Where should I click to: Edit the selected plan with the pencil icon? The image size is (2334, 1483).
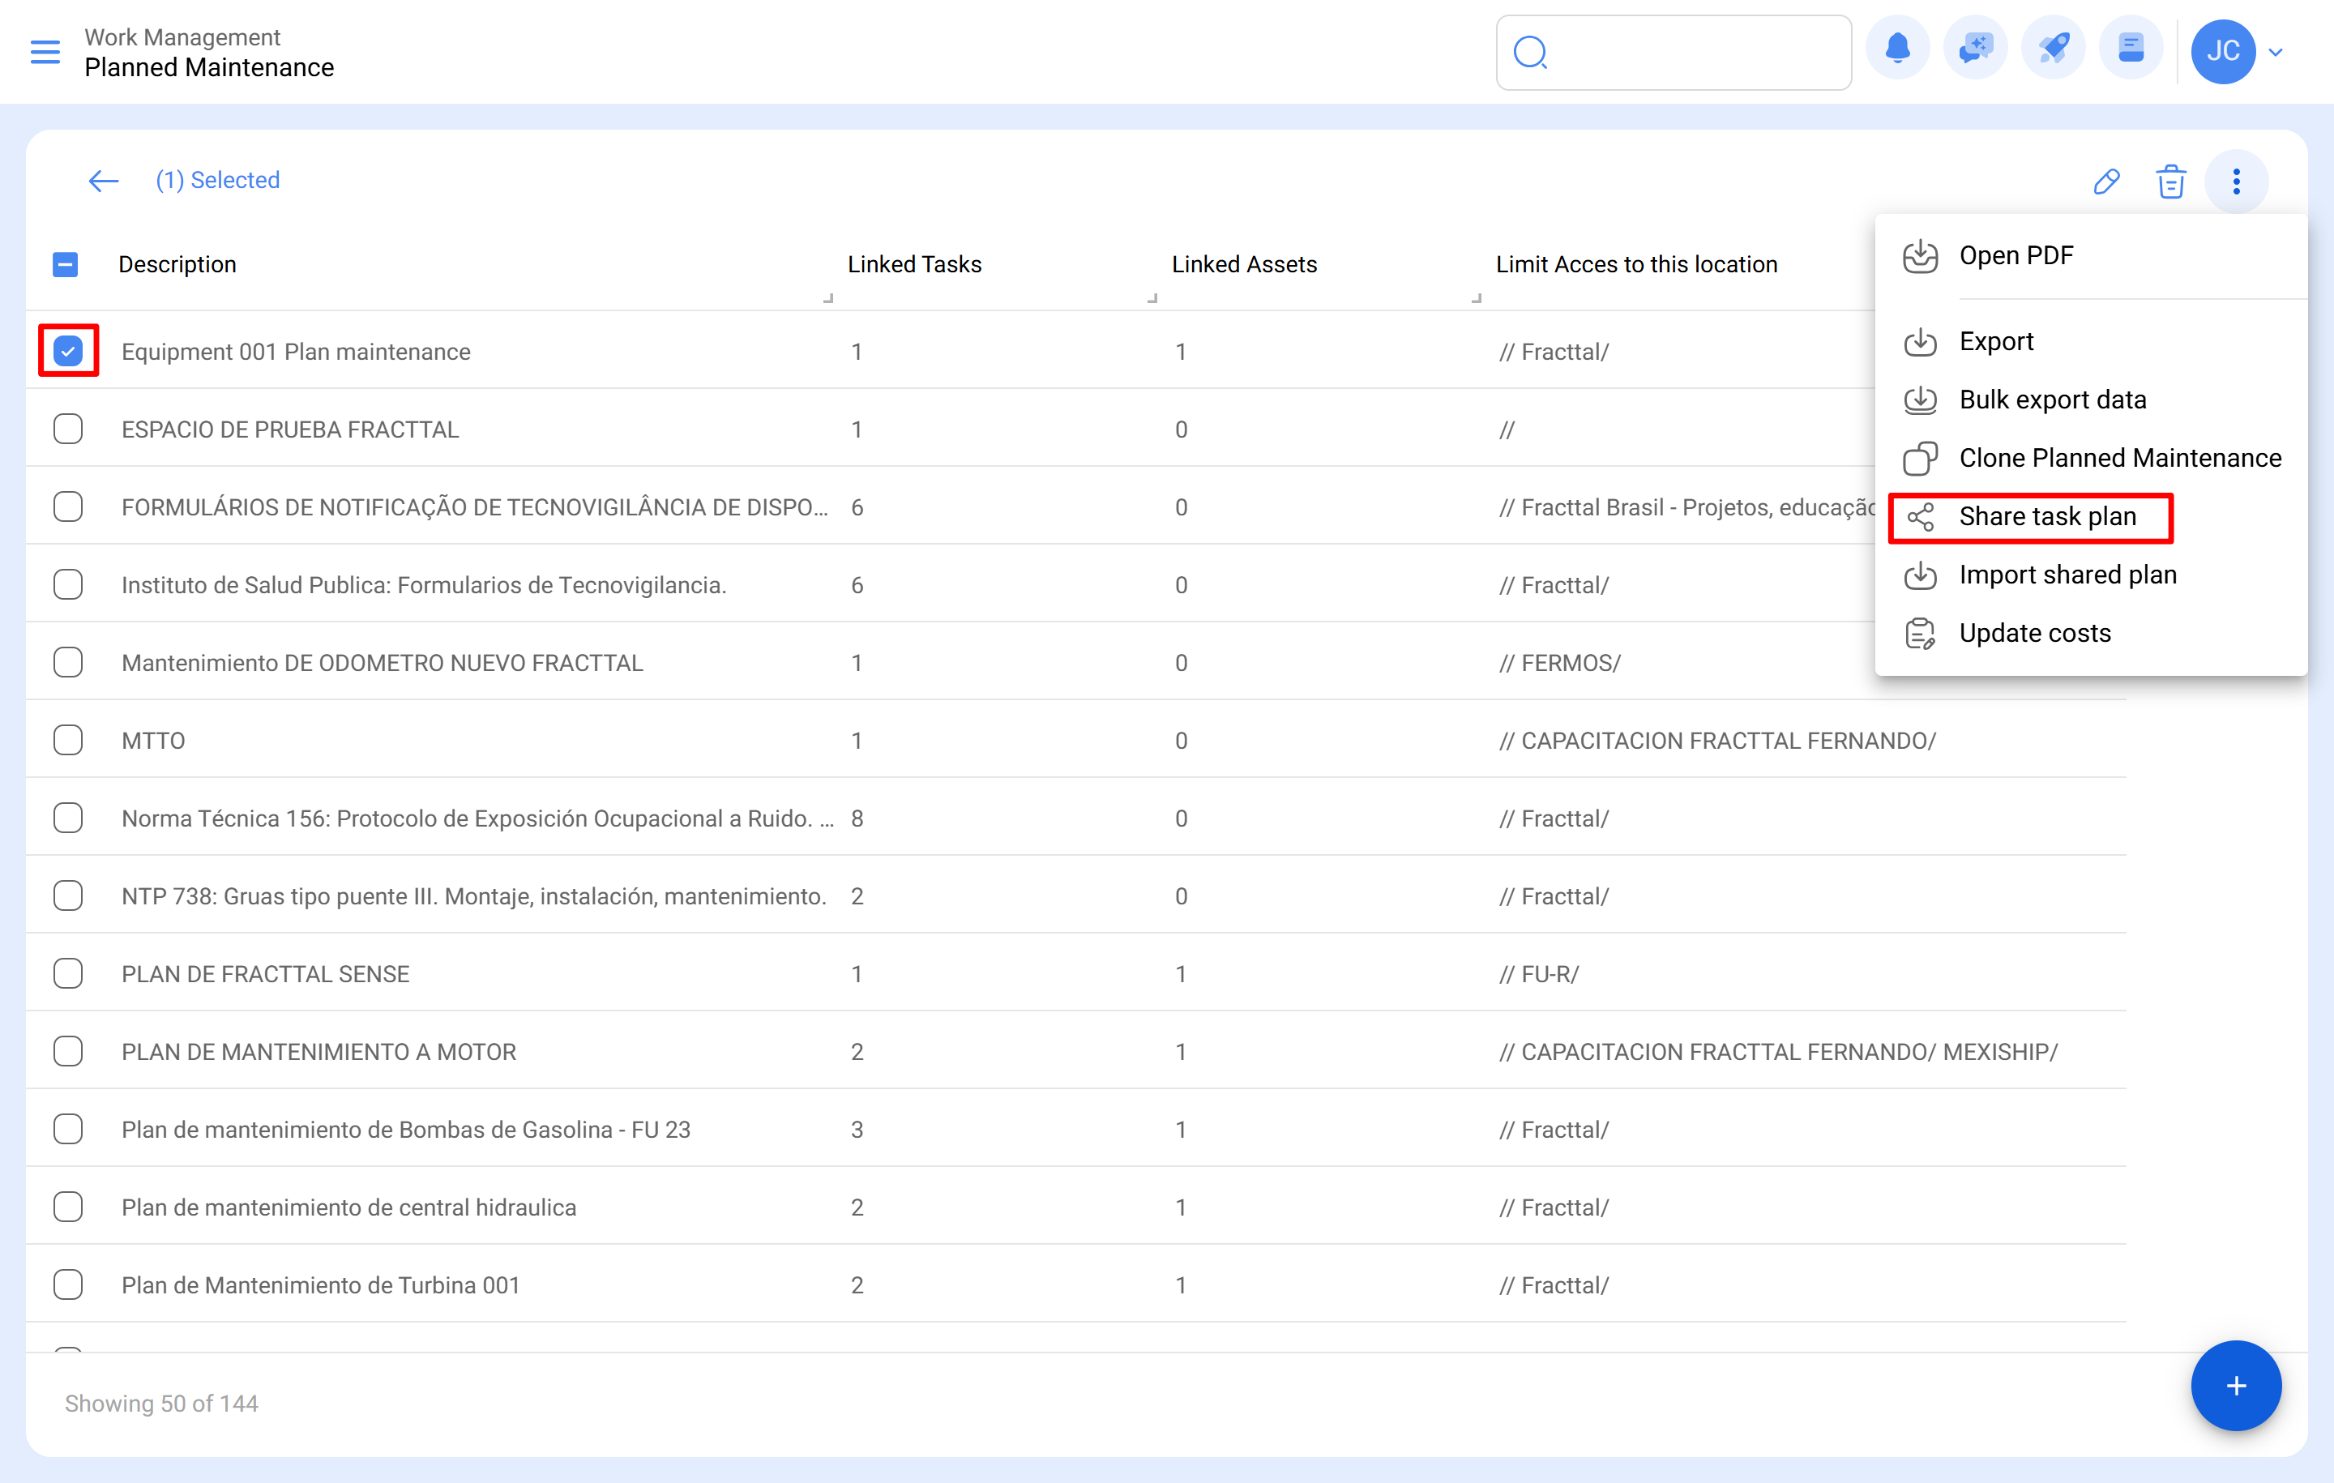(x=2107, y=182)
